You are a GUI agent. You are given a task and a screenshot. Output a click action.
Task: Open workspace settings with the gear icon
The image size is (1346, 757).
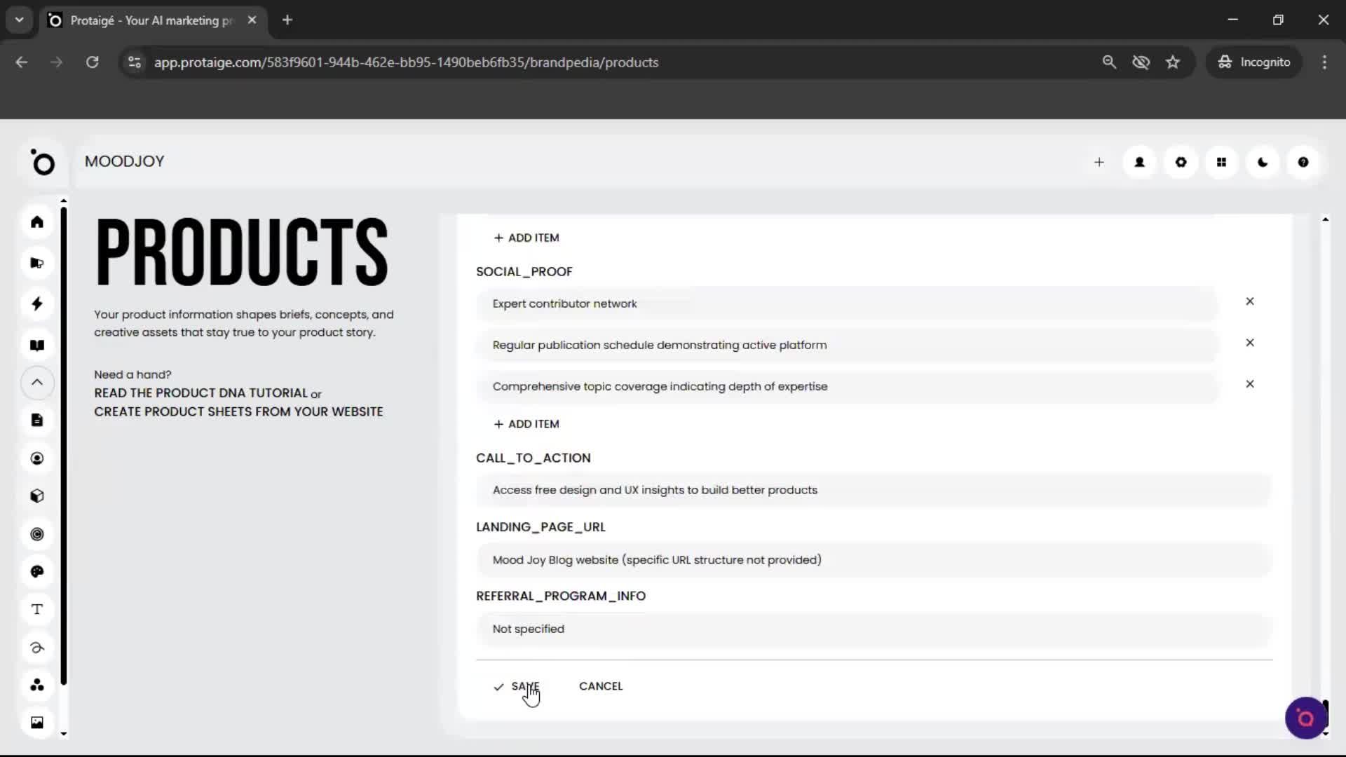coord(1181,162)
